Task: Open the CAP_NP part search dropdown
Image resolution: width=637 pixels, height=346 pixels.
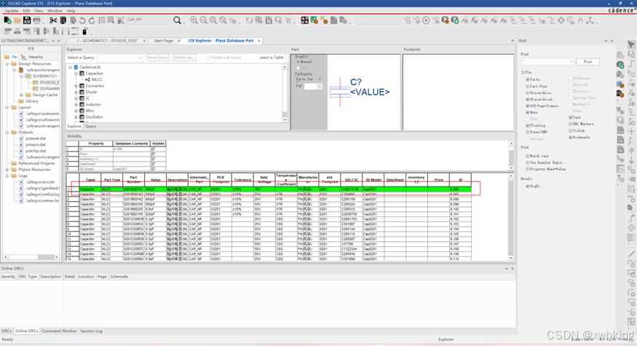Action: point(170,20)
